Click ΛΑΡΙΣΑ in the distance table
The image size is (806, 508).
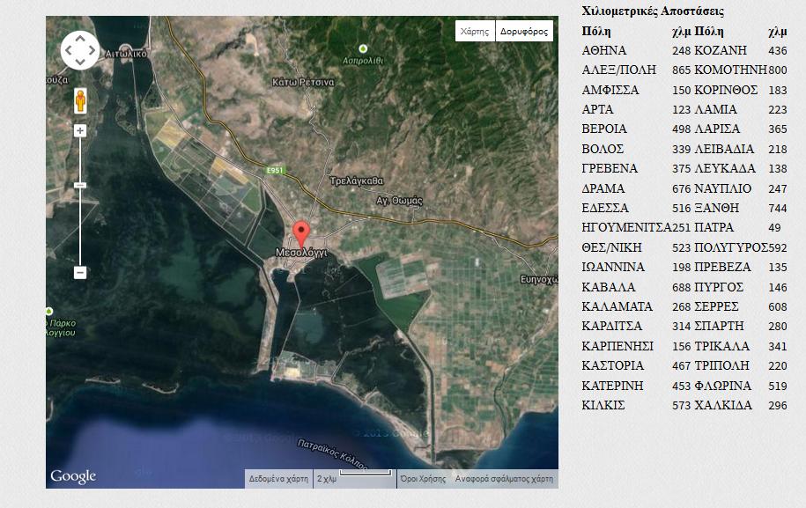pyautogui.click(x=717, y=129)
